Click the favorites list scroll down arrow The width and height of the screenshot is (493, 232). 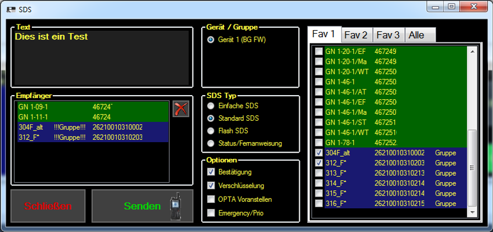pyautogui.click(x=472, y=213)
